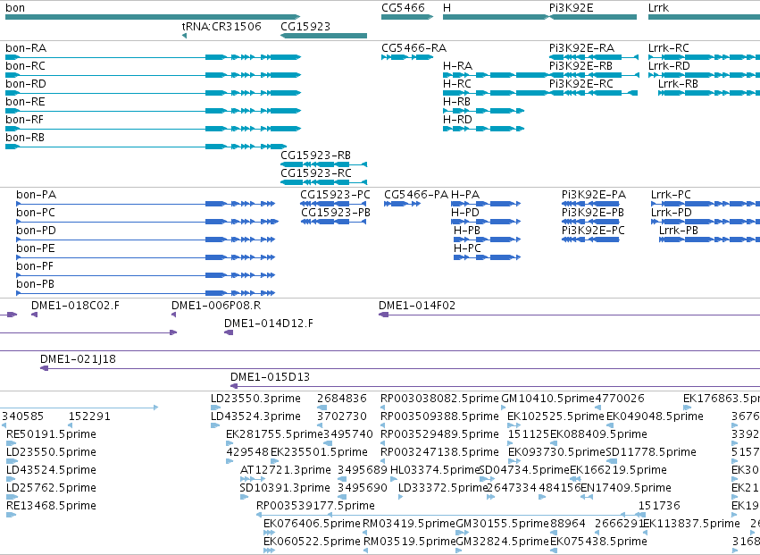The height and width of the screenshot is (555, 760).
Task: Select the bon-RB transcript label
Action: click(x=25, y=138)
